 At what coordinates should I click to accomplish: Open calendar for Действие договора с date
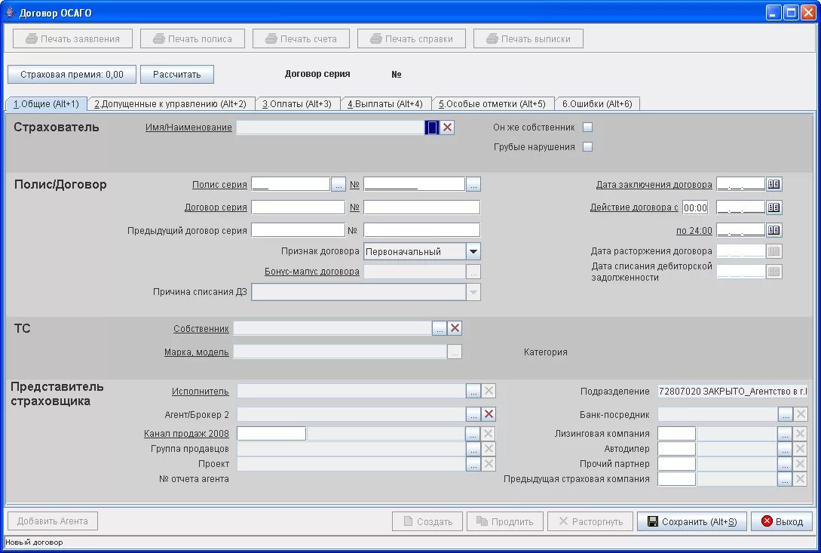click(774, 207)
